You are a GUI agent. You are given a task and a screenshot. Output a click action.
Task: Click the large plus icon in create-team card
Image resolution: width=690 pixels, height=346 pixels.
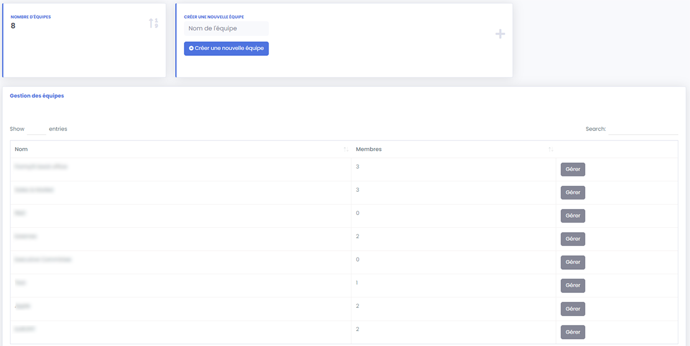(500, 34)
